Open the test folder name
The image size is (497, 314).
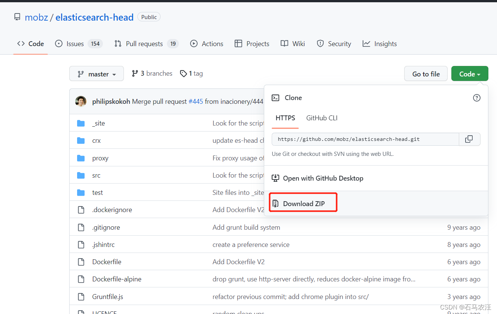click(98, 193)
